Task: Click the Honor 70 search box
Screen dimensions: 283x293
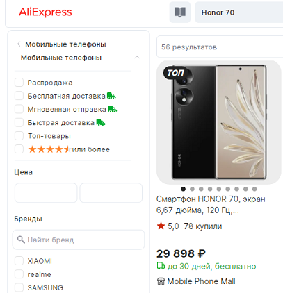Action: click(238, 12)
